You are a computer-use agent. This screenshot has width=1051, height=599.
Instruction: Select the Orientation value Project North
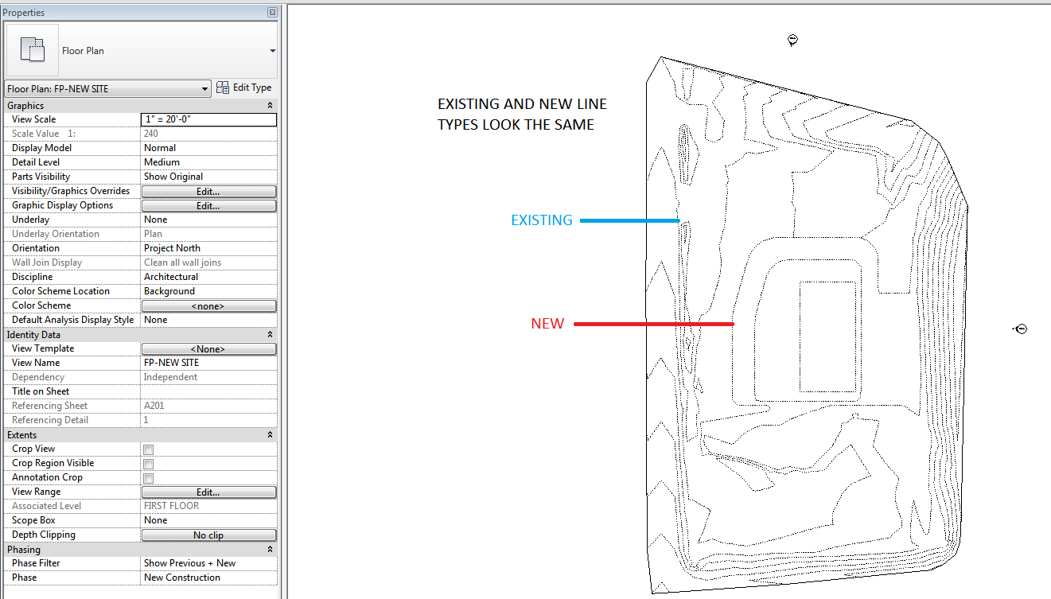[208, 248]
